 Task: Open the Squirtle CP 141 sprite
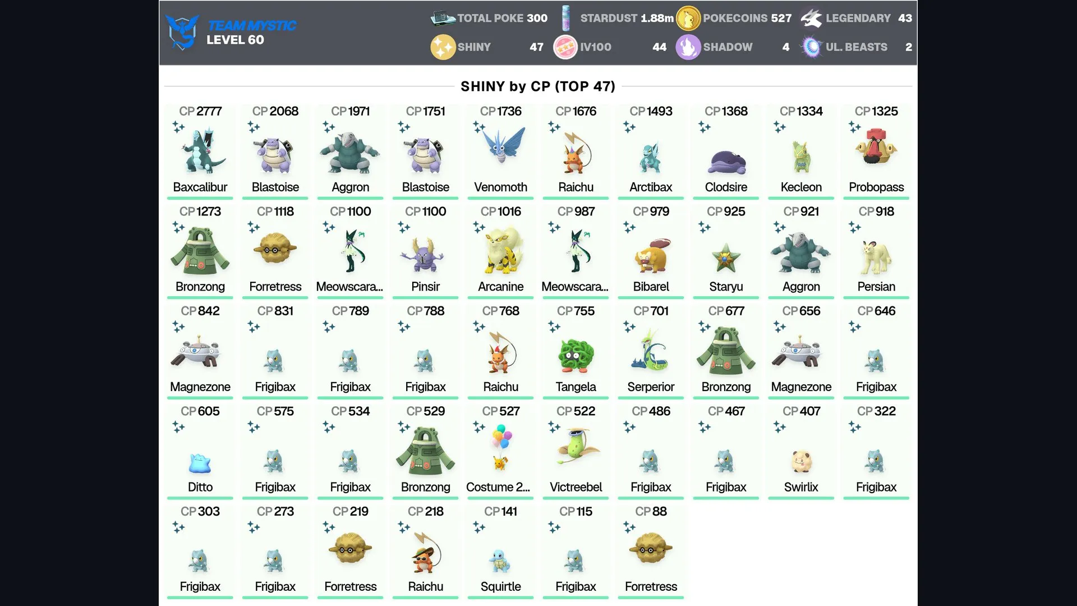[500, 561]
